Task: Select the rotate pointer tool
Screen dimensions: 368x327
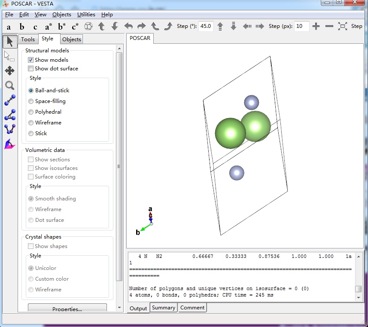Action: pyautogui.click(x=9, y=42)
